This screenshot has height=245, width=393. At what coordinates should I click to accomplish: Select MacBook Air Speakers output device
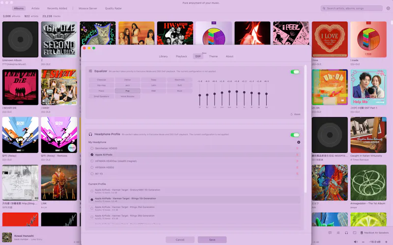pos(374,233)
